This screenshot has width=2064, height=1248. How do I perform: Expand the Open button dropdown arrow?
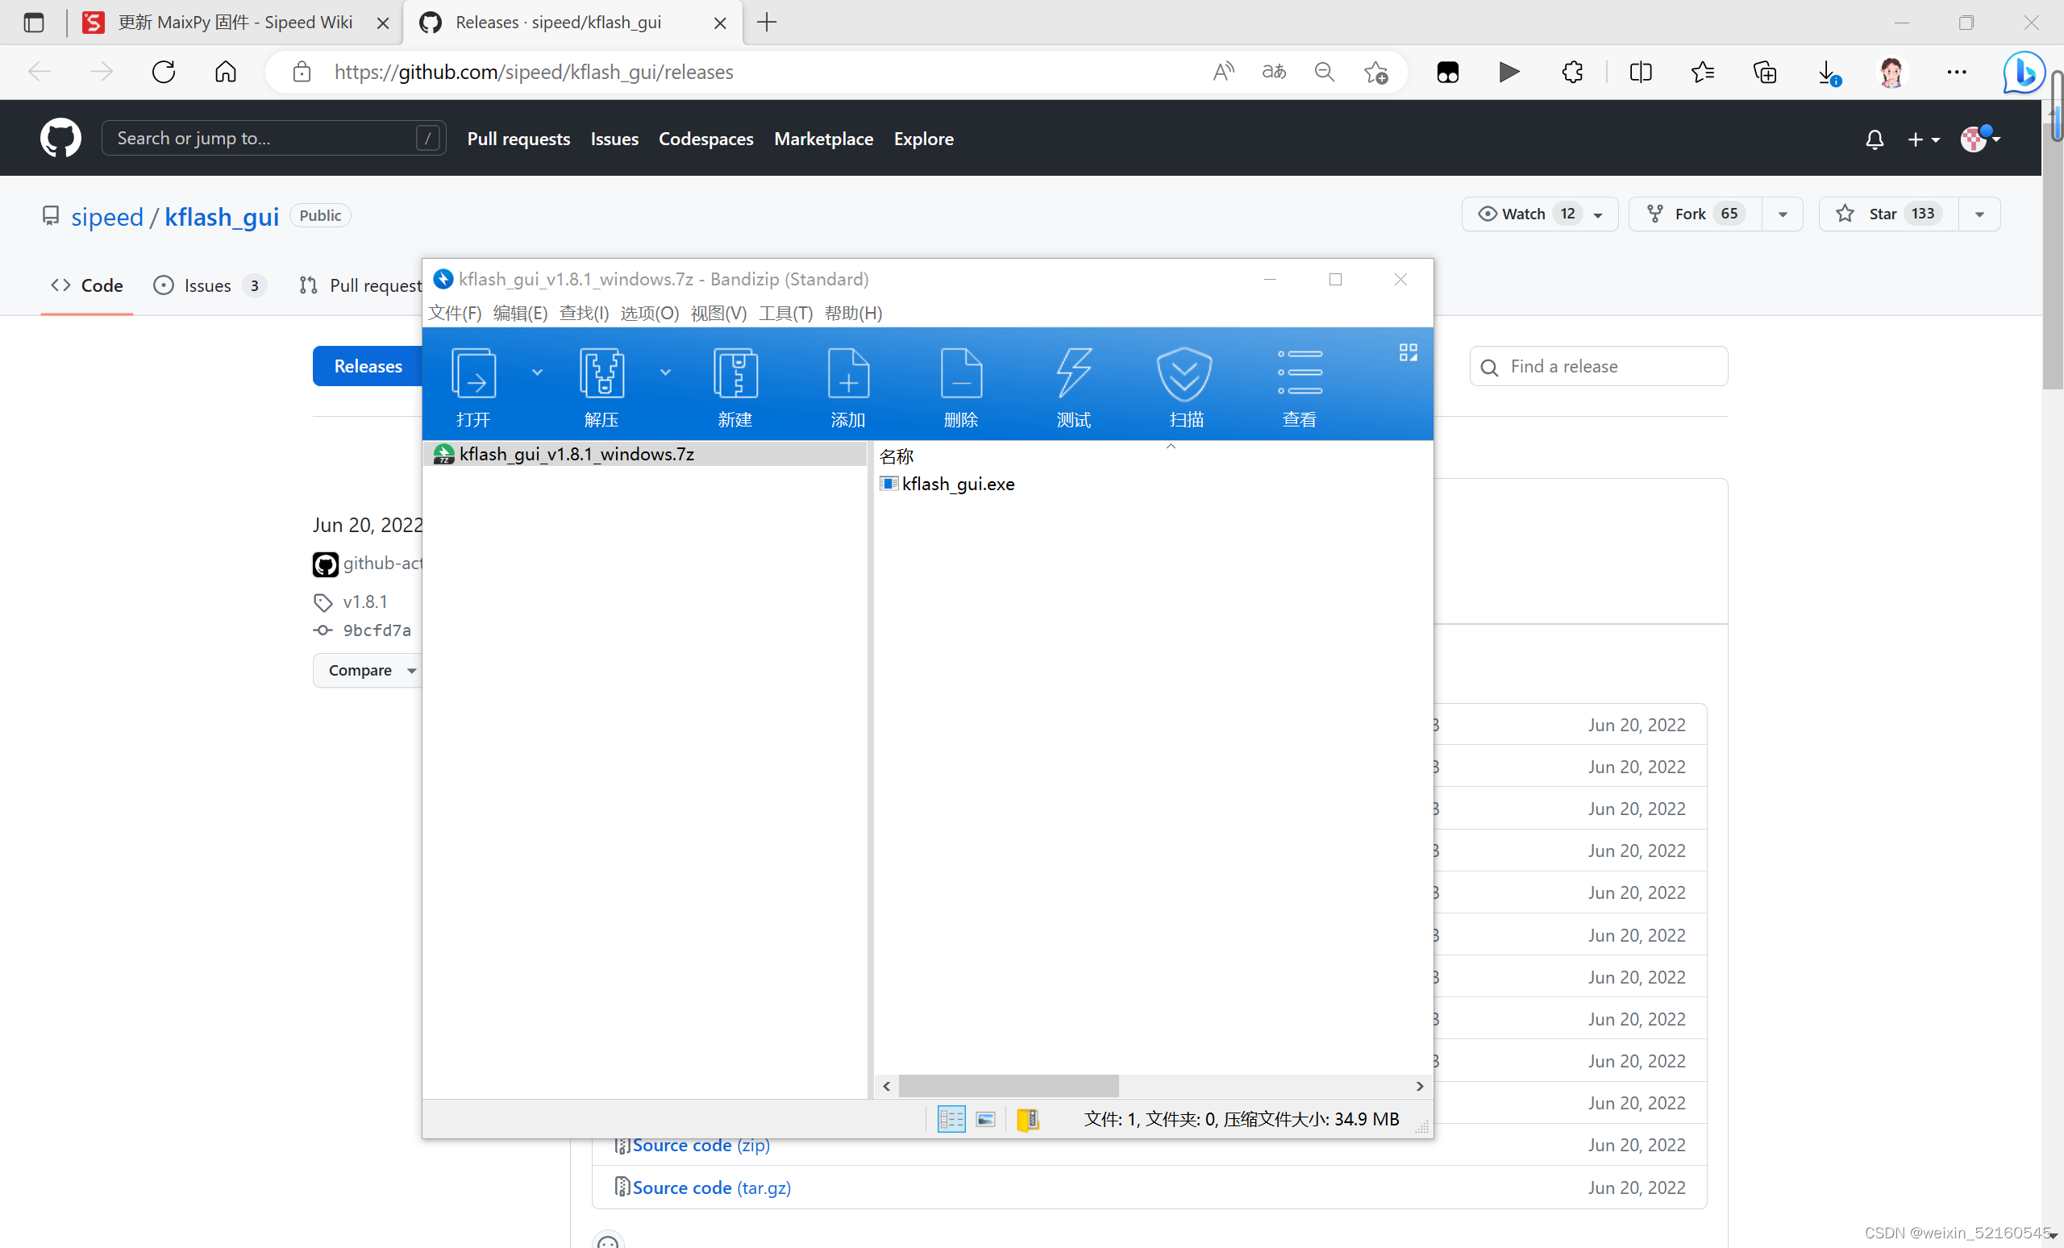point(537,372)
